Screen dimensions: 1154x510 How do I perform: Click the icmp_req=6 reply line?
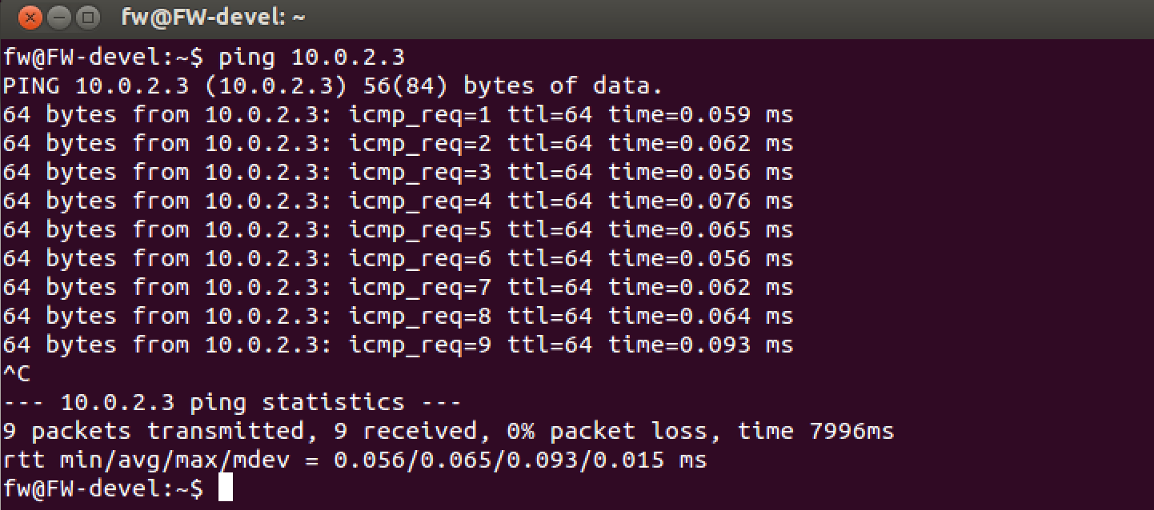(397, 259)
